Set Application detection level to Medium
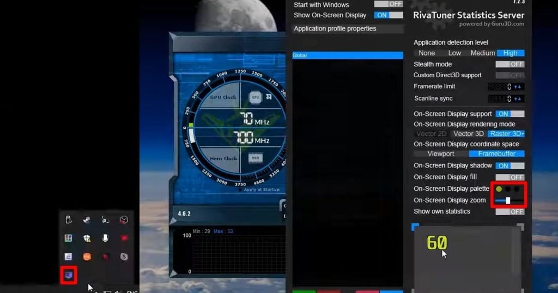558x293 pixels. (482, 53)
